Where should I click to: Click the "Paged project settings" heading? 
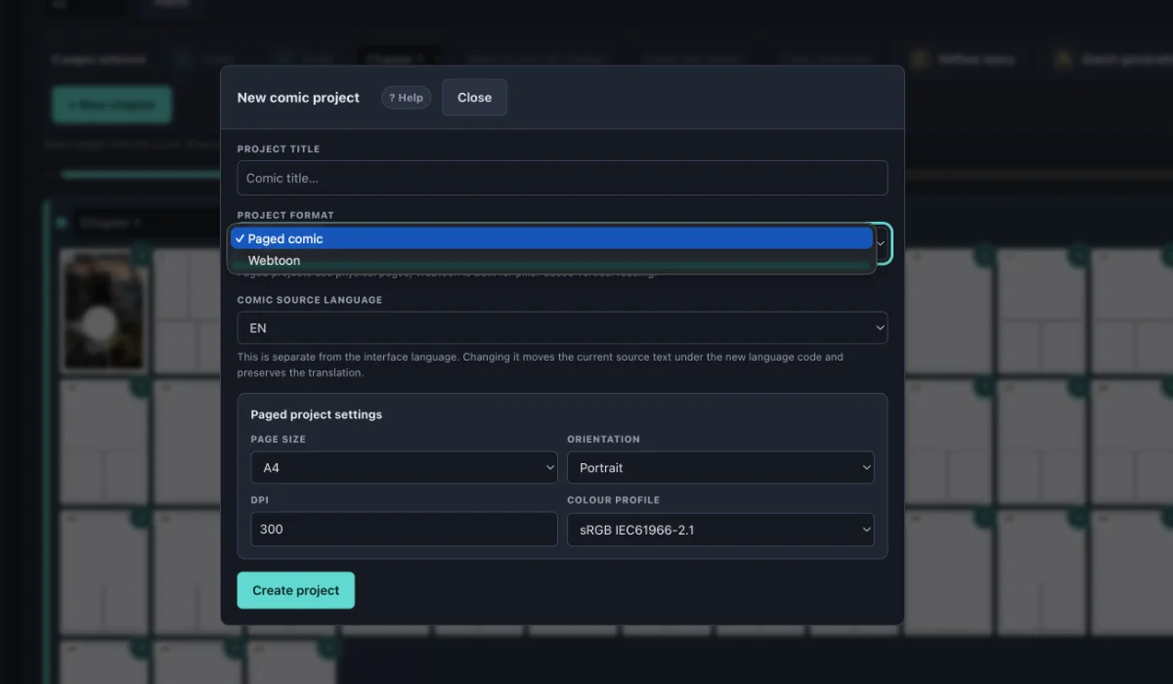point(316,414)
